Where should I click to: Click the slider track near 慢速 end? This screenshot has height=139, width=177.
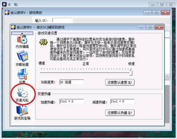coord(42,73)
